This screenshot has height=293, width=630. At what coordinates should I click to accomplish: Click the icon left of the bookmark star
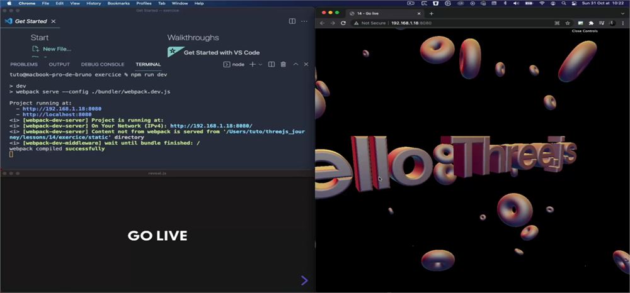coord(557,23)
